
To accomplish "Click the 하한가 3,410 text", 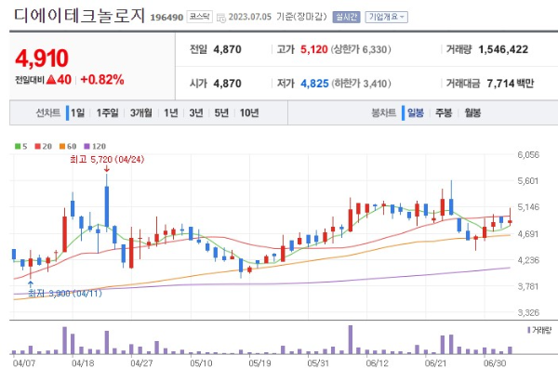I will point(361,84).
